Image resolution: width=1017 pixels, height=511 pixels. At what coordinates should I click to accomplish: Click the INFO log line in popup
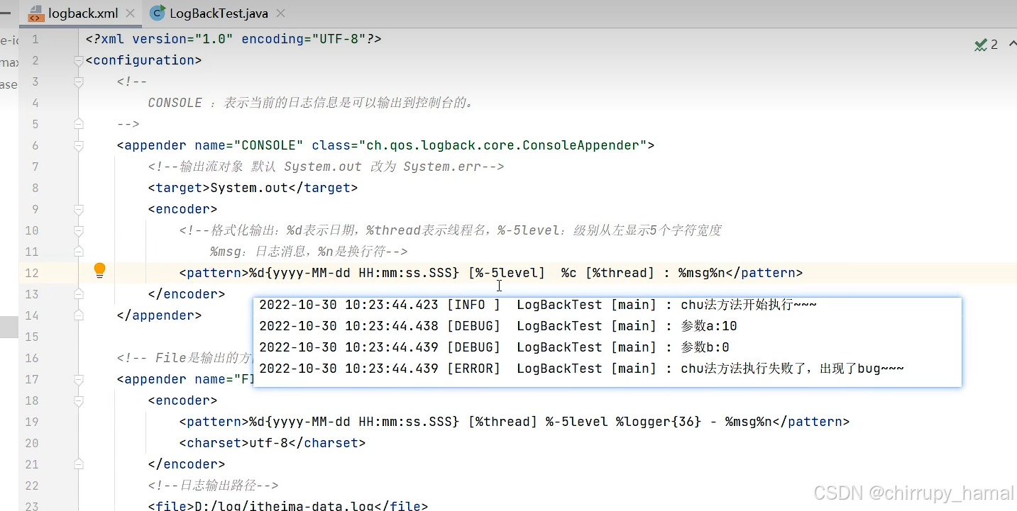(538, 305)
